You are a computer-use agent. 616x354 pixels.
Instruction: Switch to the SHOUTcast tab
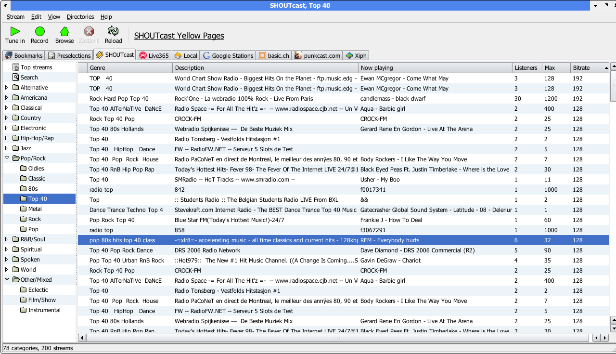115,55
